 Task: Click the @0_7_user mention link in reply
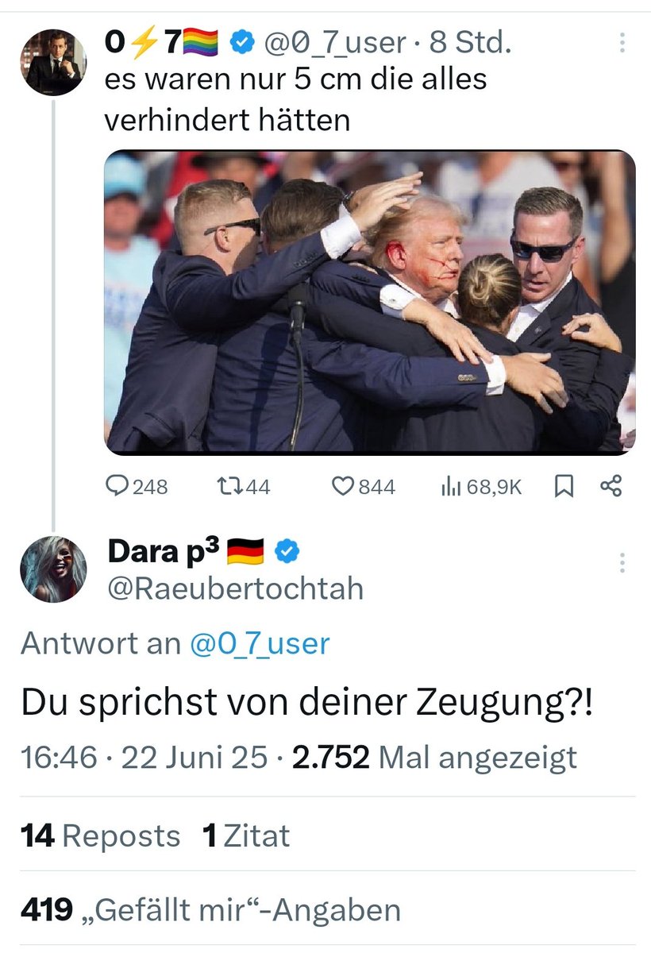point(259,643)
